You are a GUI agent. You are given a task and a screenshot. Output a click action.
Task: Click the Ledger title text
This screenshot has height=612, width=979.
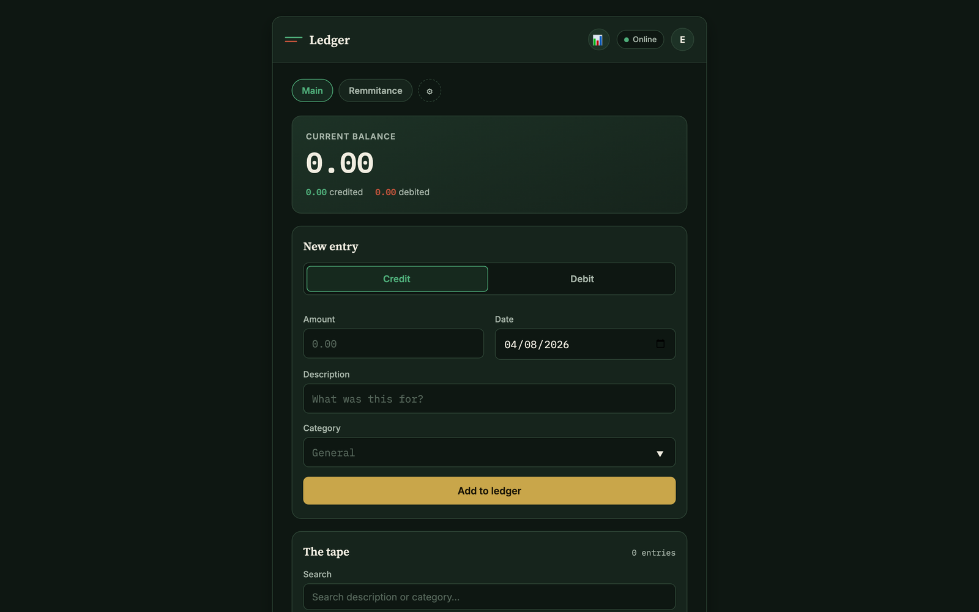tap(329, 40)
